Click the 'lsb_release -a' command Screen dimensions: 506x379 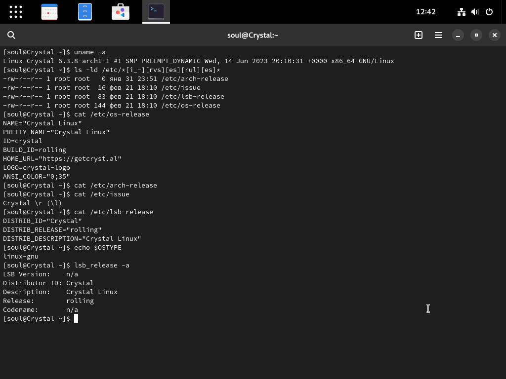[66, 265]
